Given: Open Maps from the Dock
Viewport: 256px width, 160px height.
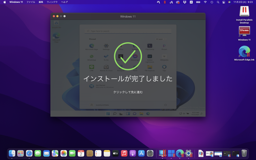Looking at the screenshot, I should point(55,153).
